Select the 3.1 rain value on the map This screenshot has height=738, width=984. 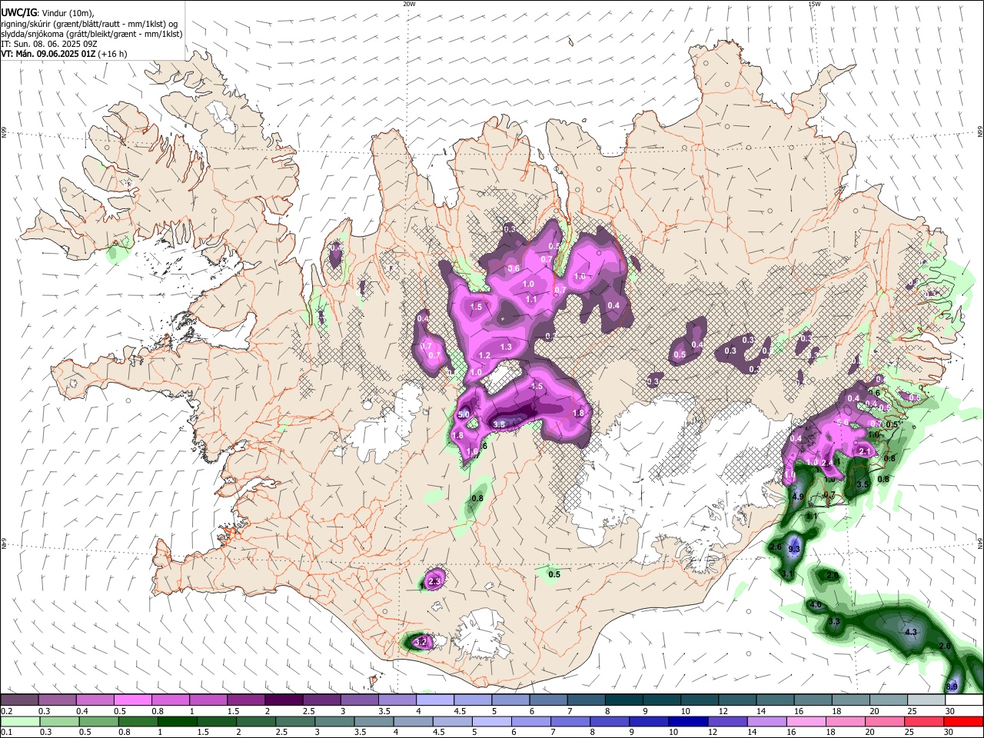(x=787, y=575)
